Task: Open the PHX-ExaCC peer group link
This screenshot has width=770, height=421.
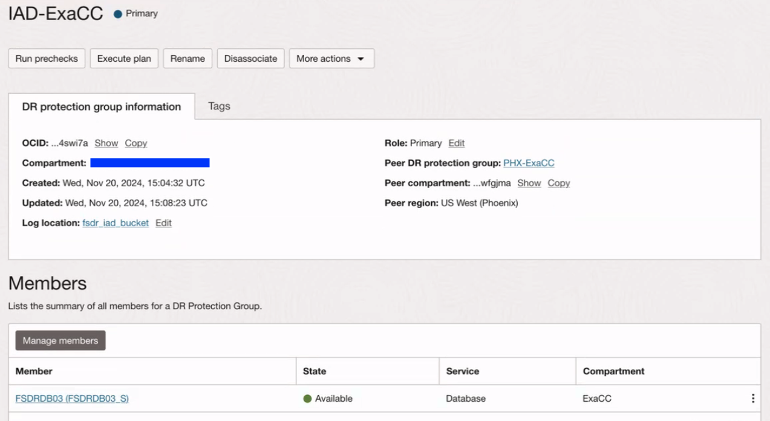Action: pyautogui.click(x=529, y=163)
